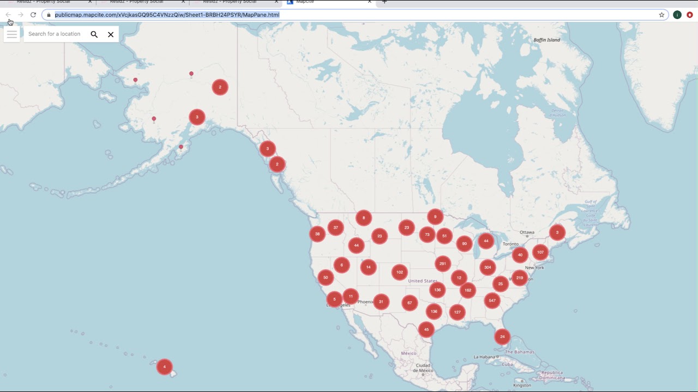Bookmark the page using the star icon

[661, 15]
